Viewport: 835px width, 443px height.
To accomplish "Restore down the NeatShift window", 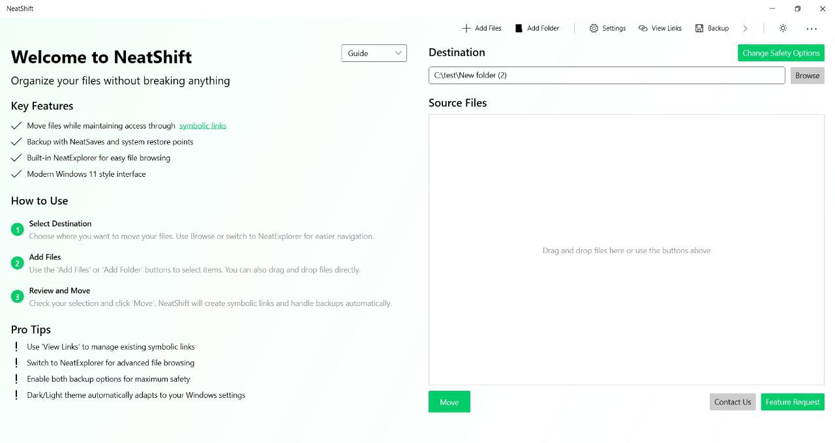I will (797, 8).
